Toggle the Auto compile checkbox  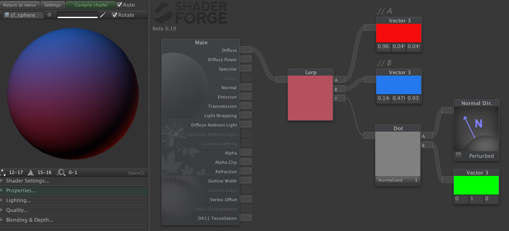(x=119, y=5)
